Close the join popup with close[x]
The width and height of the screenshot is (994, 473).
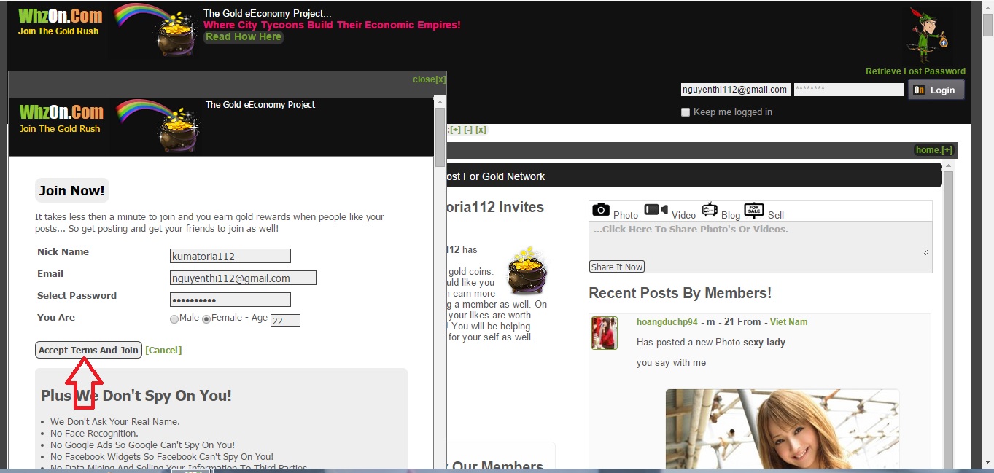pos(429,79)
